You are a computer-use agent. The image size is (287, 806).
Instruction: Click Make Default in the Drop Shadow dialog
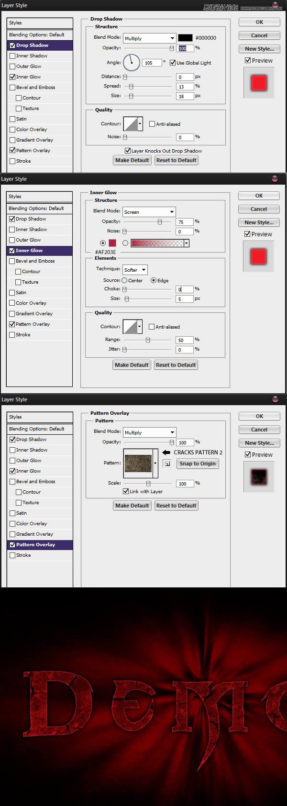tap(132, 160)
